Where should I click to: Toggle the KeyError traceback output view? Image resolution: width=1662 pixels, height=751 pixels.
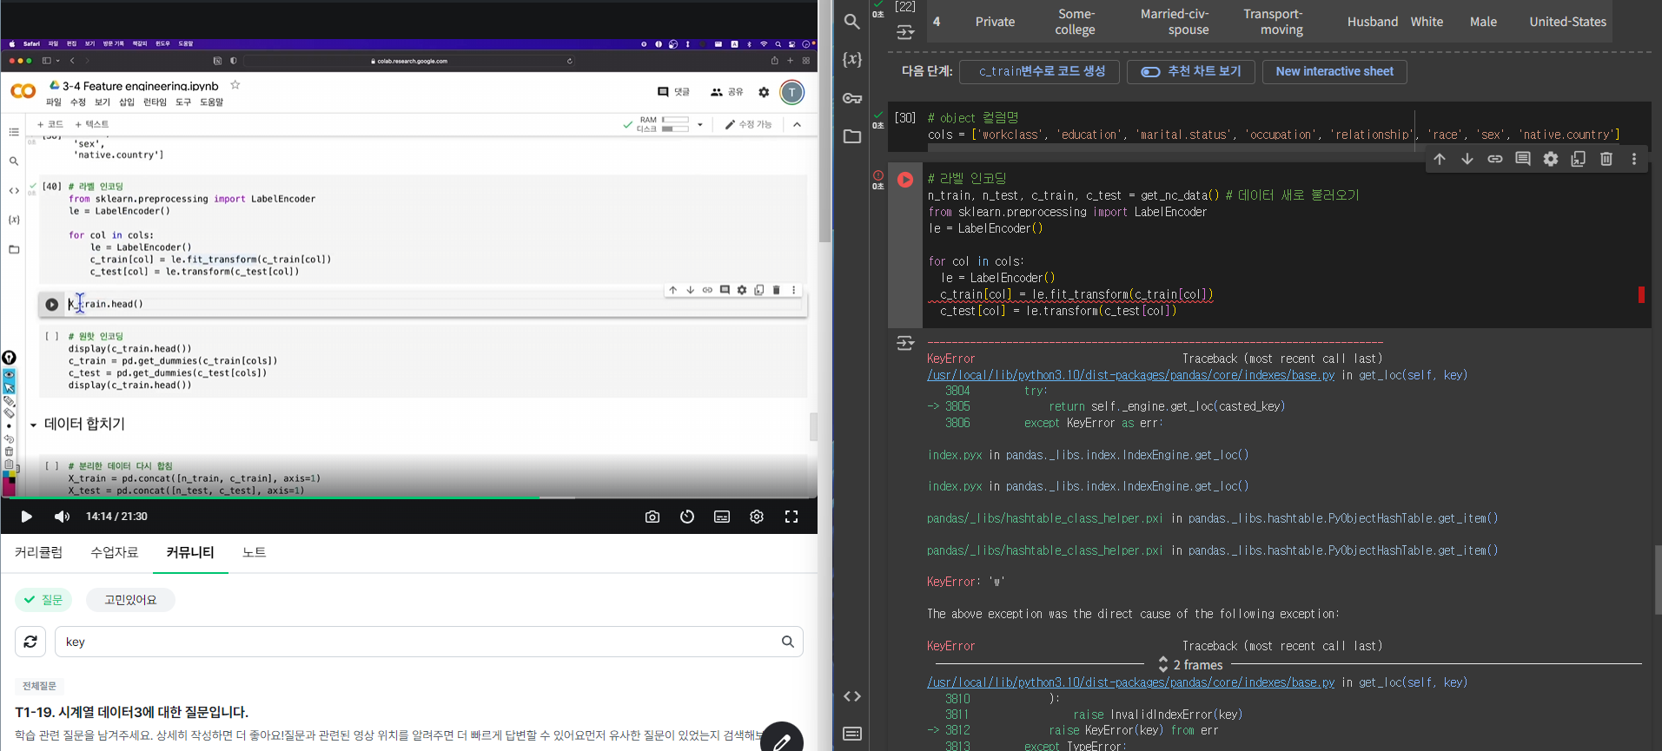[905, 343]
